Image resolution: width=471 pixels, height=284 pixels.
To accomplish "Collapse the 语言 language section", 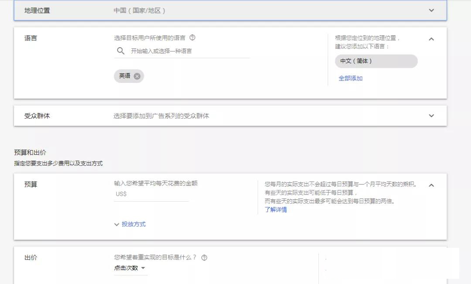I will pos(431,38).
